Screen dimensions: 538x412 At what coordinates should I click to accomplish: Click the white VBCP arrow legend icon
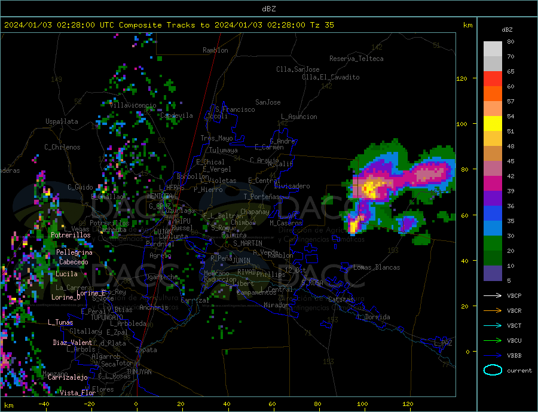(x=493, y=295)
